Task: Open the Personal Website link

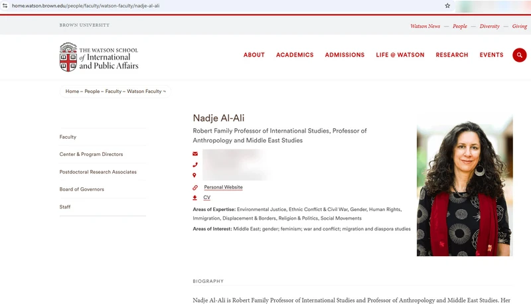Action: pos(223,187)
